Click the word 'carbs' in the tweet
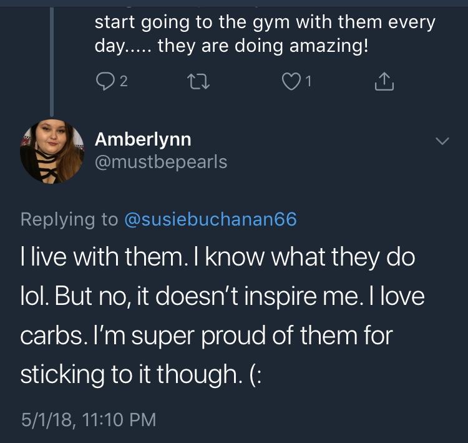 (x=51, y=336)
